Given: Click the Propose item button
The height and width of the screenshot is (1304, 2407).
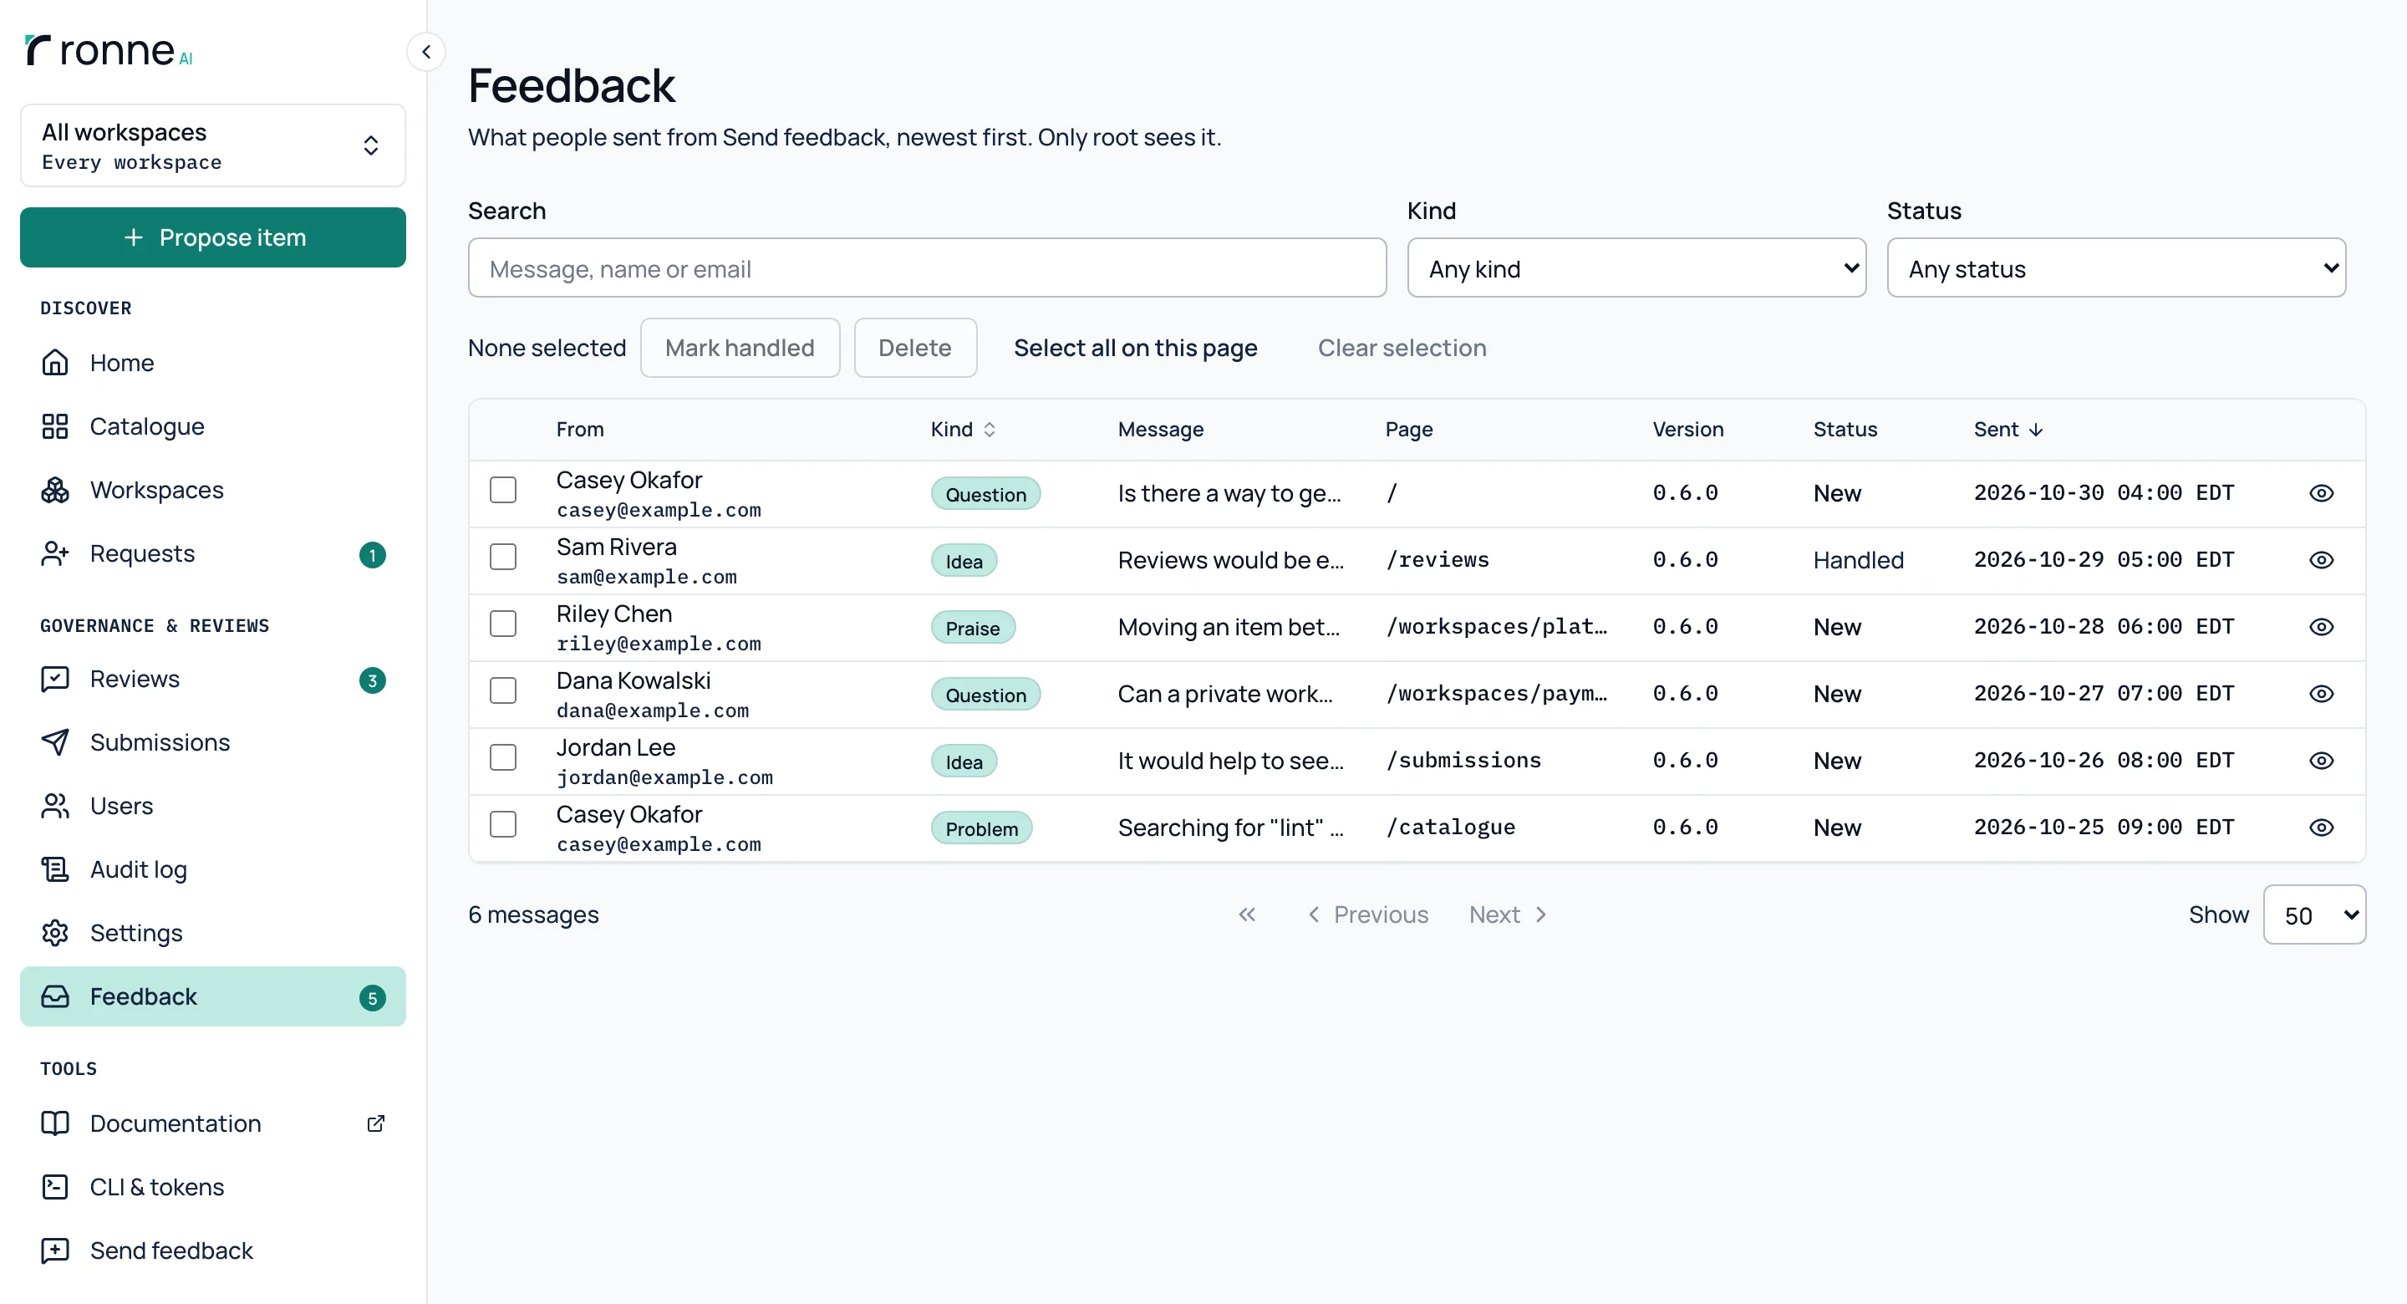Looking at the screenshot, I should click(213, 237).
